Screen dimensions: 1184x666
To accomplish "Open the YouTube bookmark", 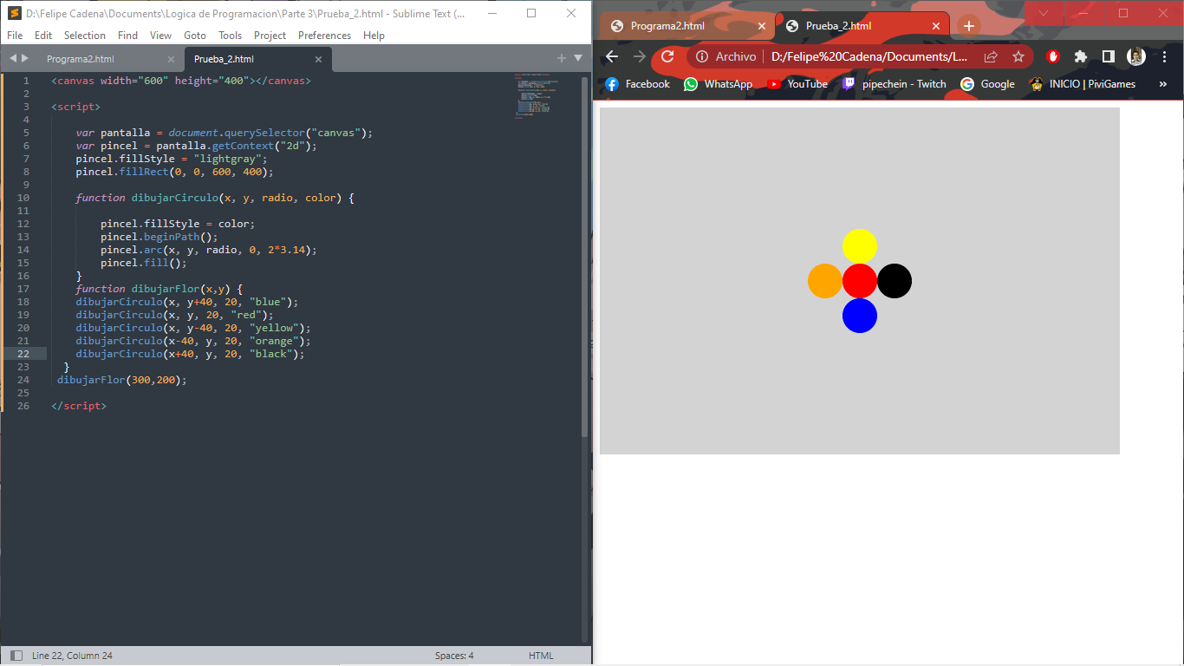I will click(797, 84).
